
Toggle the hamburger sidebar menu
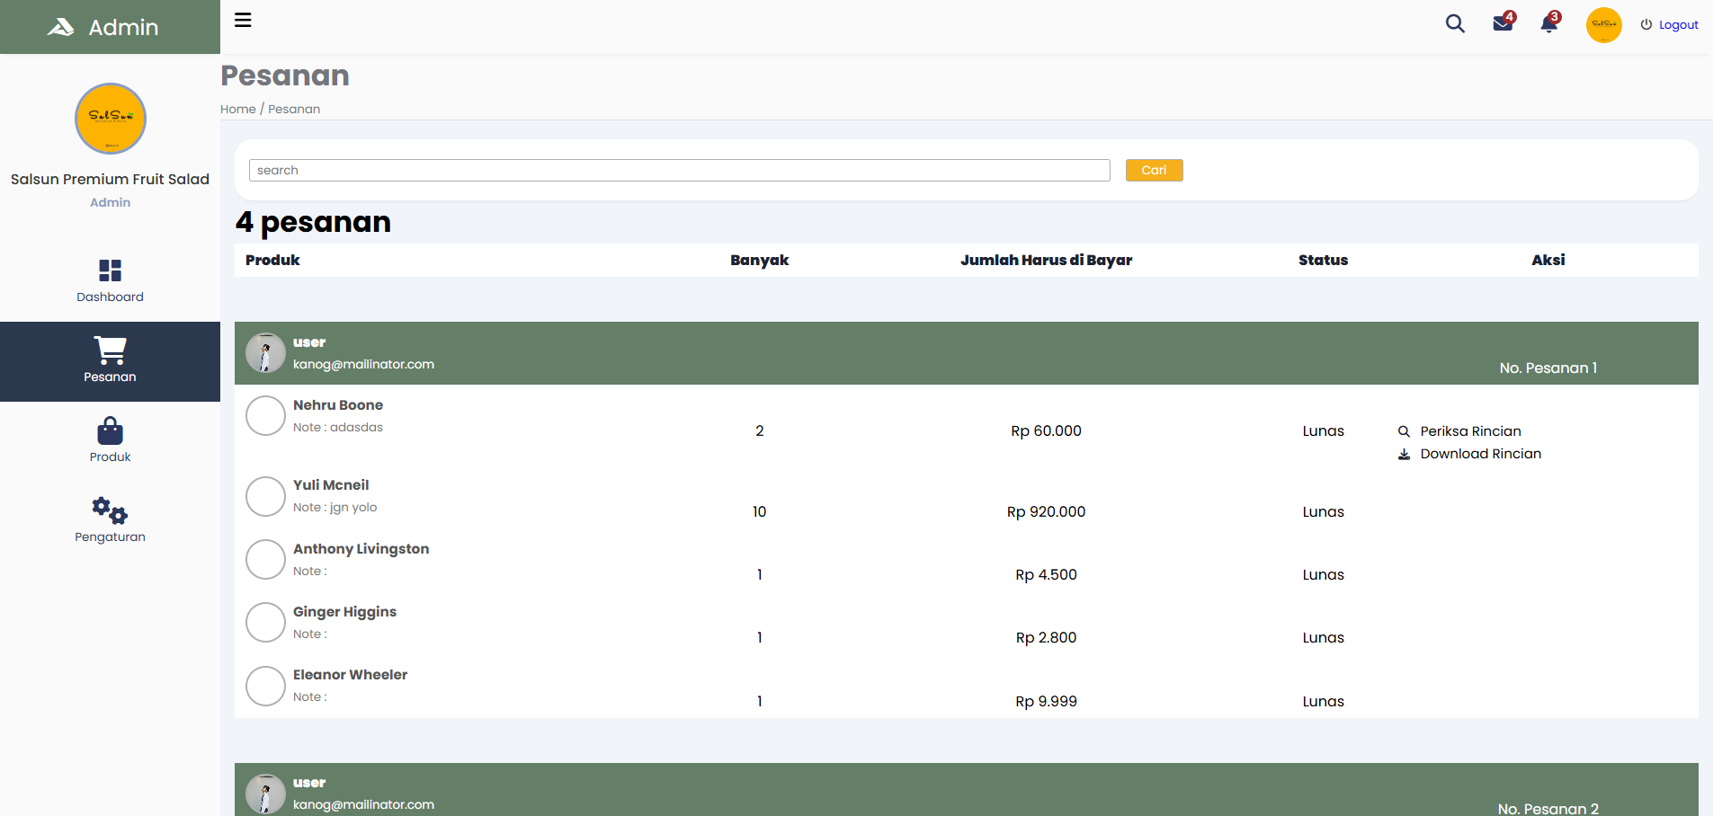243,21
